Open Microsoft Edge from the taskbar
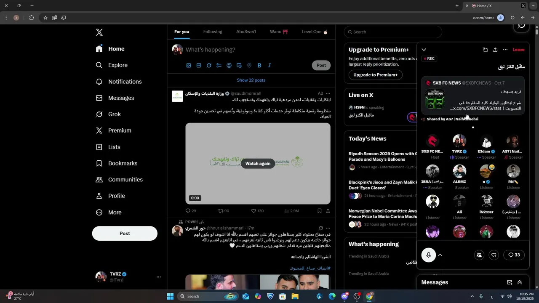This screenshot has width=539, height=303. click(x=332, y=296)
